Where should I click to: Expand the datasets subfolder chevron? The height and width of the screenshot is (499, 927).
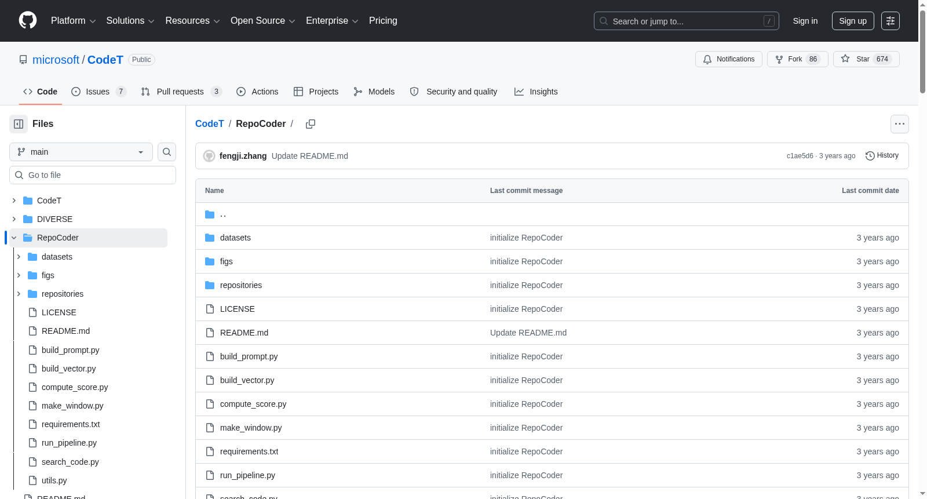pyautogui.click(x=19, y=257)
